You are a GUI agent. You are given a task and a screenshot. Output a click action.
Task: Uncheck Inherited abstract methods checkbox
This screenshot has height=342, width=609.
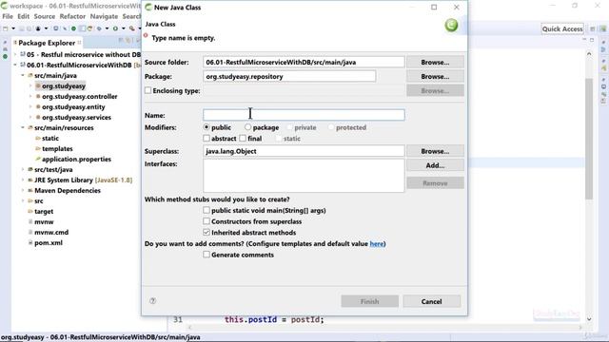(x=206, y=232)
